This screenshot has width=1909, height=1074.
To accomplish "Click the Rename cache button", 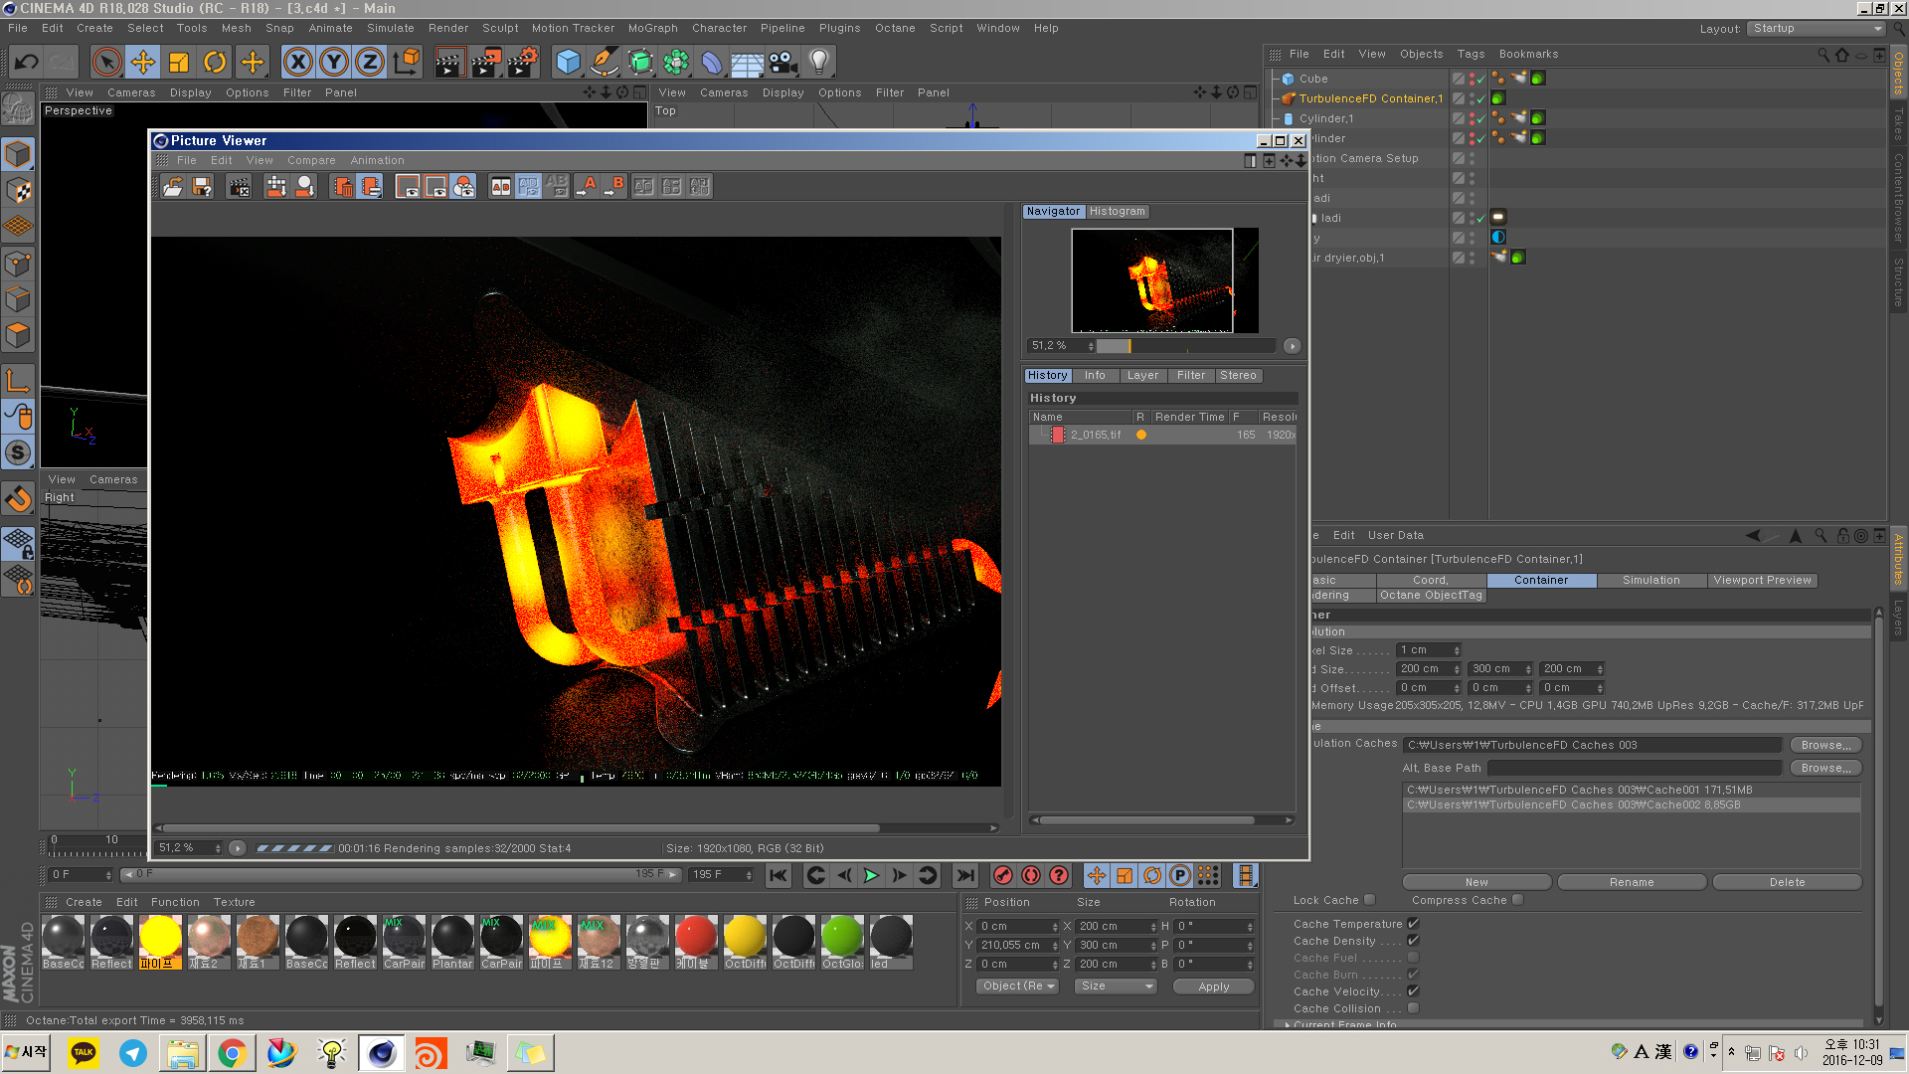I will tap(1632, 882).
